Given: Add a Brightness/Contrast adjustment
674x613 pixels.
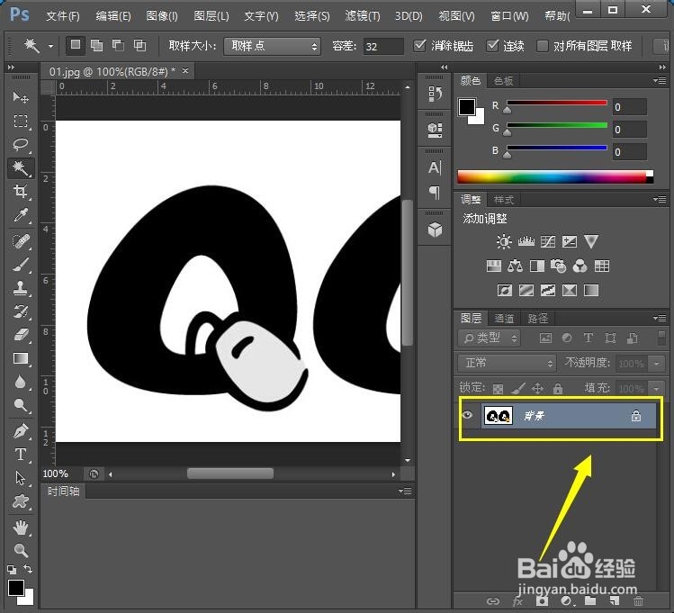Looking at the screenshot, I should (x=504, y=241).
